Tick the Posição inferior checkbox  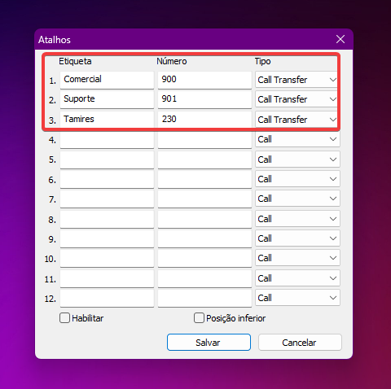199,318
